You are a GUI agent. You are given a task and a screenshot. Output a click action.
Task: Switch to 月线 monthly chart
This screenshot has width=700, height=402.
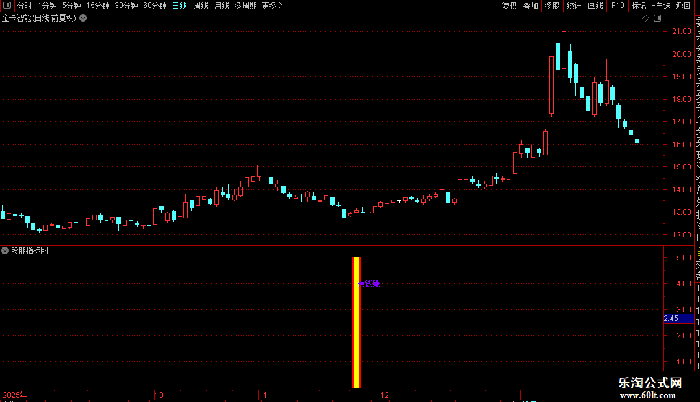pyautogui.click(x=221, y=6)
